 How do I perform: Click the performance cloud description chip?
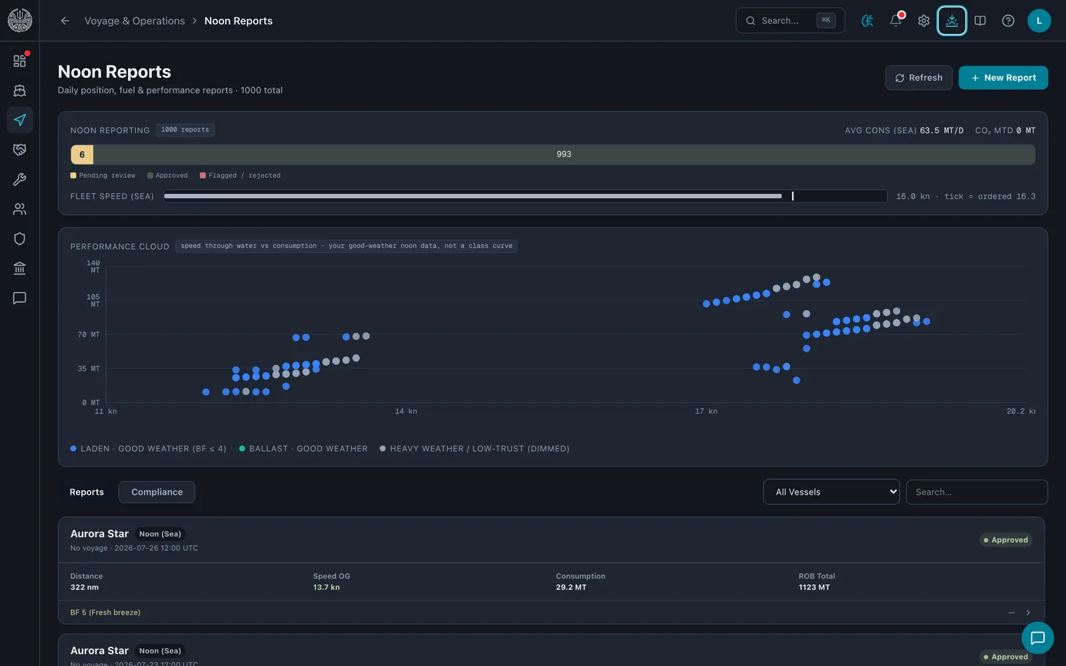click(346, 246)
